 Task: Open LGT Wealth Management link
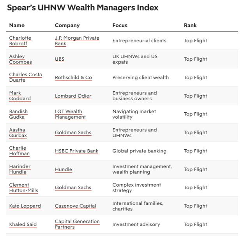pos(70,114)
